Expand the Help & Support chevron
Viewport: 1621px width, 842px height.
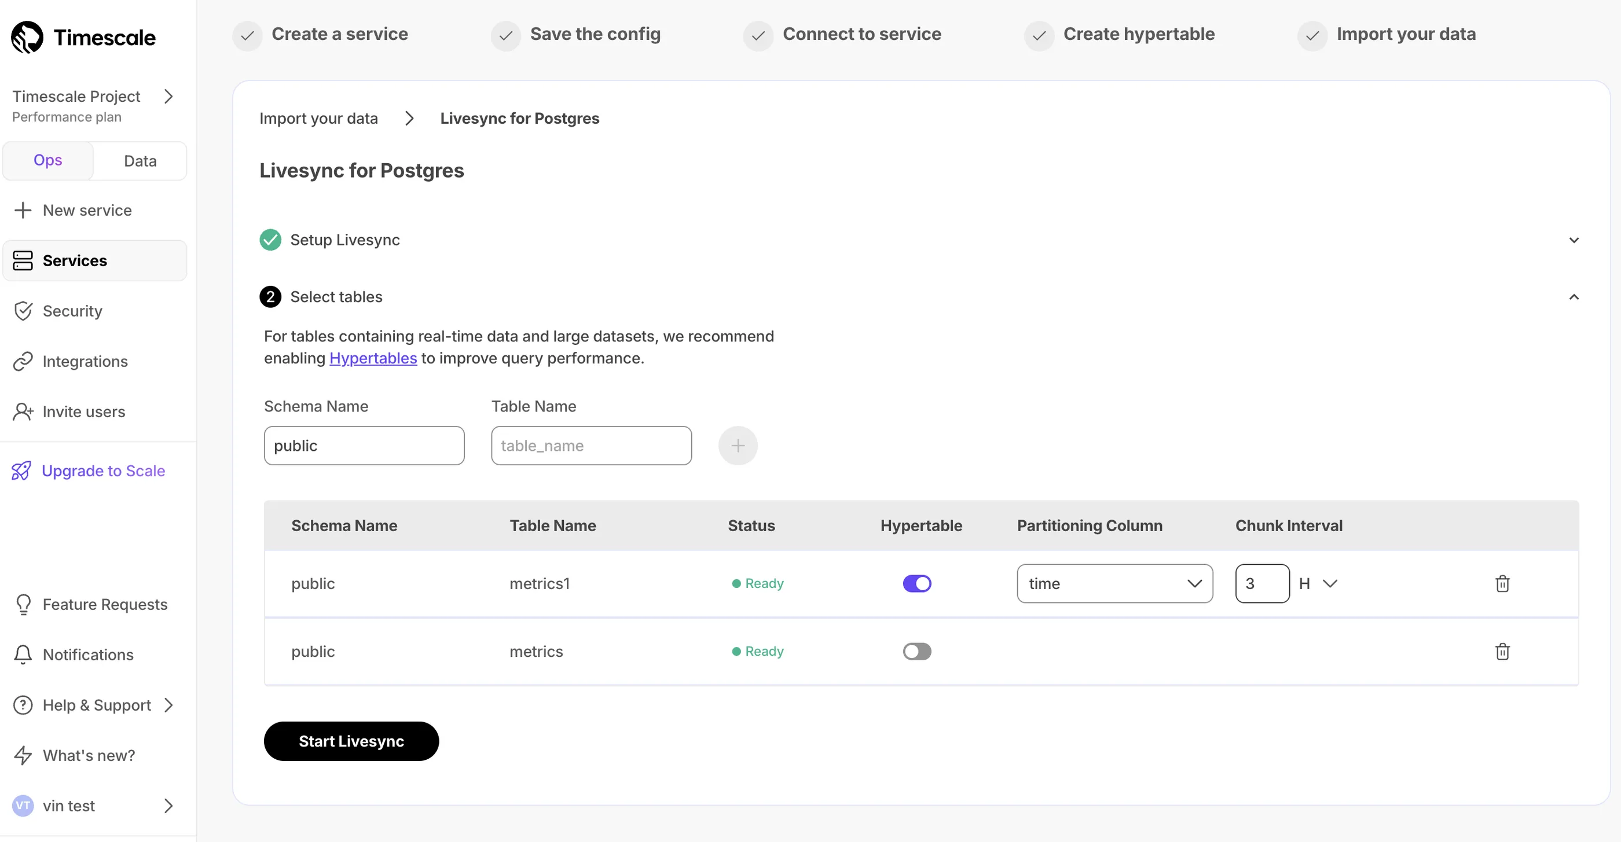tap(168, 704)
